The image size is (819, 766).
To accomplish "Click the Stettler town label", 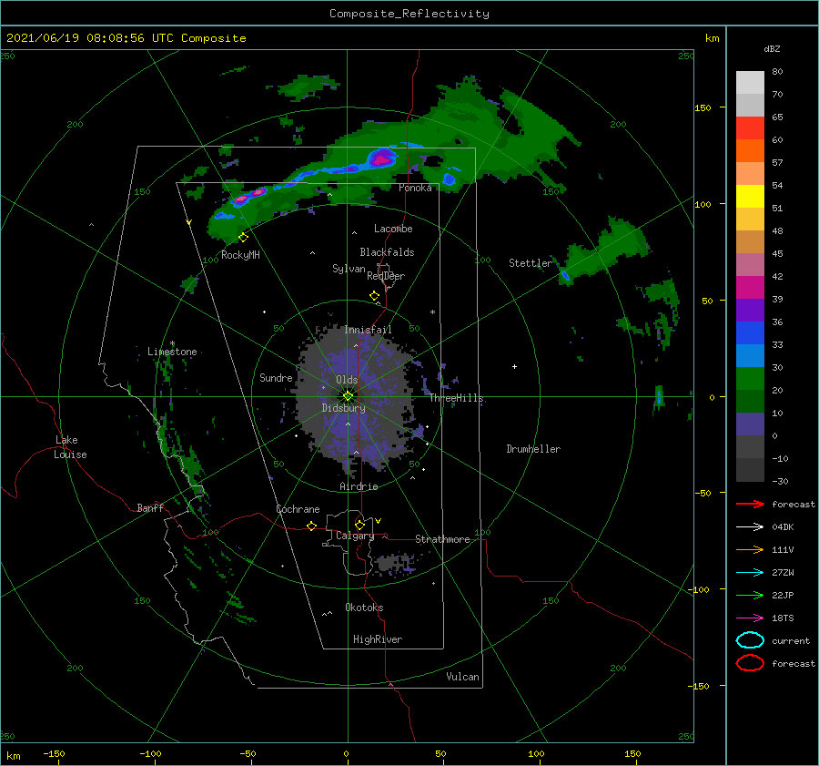I will [x=531, y=263].
